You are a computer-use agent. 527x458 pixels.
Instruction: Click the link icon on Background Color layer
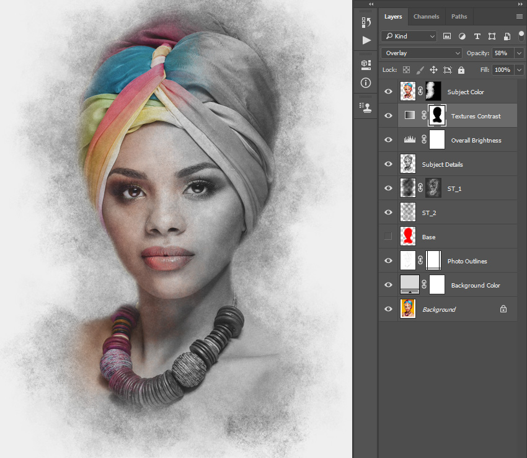pyautogui.click(x=424, y=284)
